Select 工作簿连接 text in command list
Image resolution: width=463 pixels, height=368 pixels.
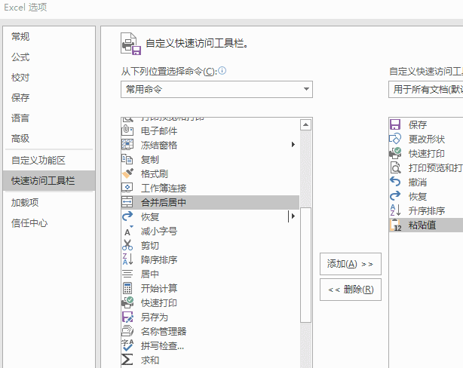tap(164, 188)
